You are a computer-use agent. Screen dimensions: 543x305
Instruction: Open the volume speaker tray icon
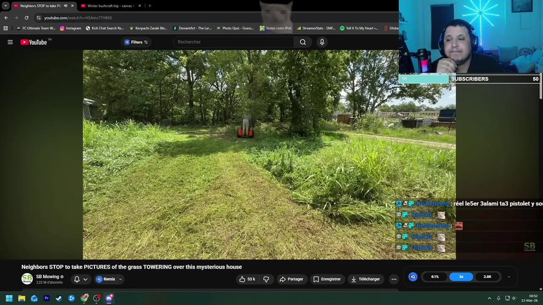(x=514, y=298)
